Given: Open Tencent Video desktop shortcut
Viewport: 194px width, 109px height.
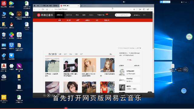Looking at the screenshot, I should (x=12, y=3).
